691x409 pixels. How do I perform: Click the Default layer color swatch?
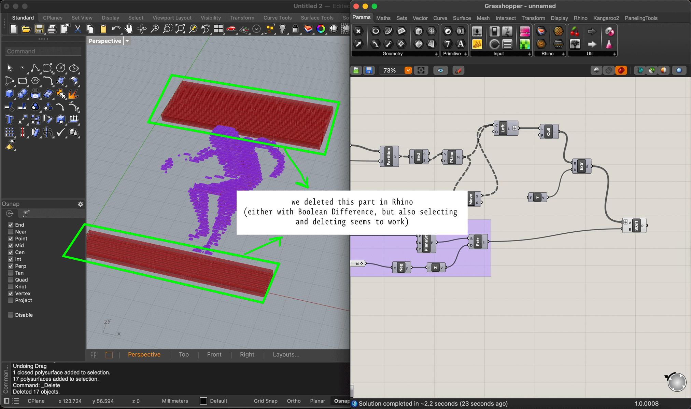point(203,401)
